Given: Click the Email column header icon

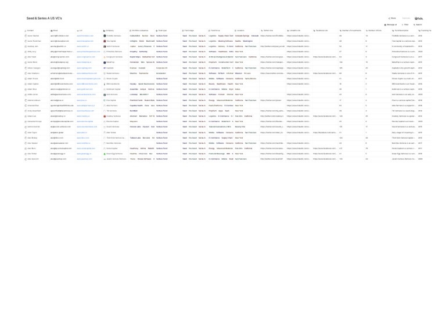Looking at the screenshot, I should [x=52, y=31].
